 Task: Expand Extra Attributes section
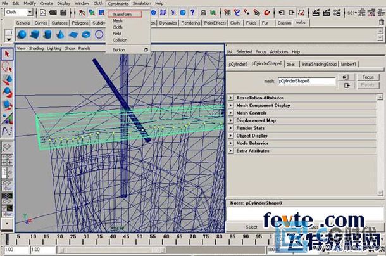(x=231, y=151)
